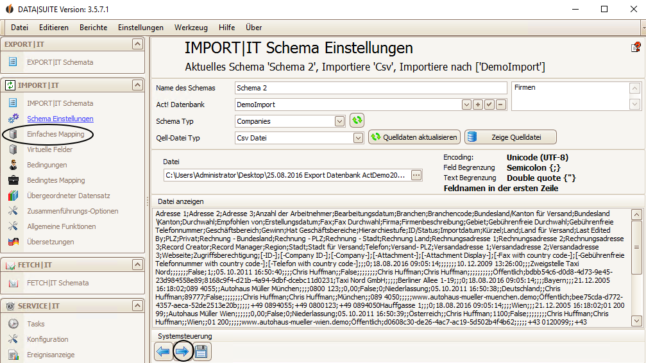
Task: Click Quelldaten aktualisieren button
Action: pos(414,137)
